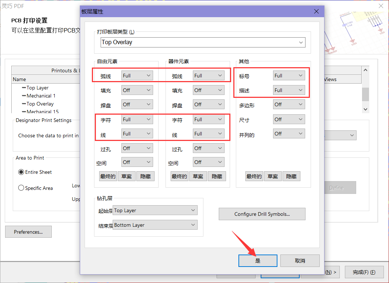Select Specific Area radio button
389x283 pixels.
tap(35, 188)
